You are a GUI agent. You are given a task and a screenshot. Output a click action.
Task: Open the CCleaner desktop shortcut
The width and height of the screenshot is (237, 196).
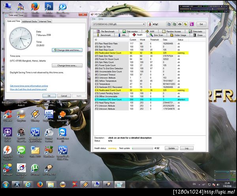(x=8, y=116)
